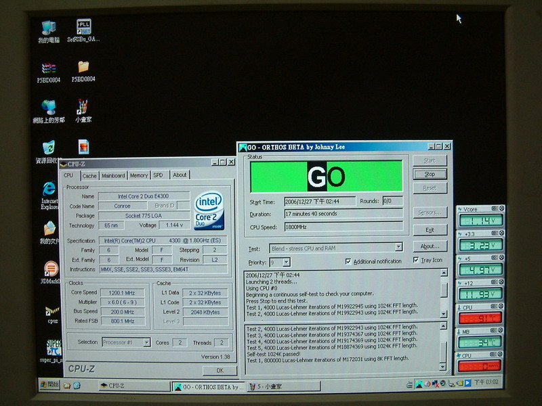This screenshot has height=406, width=542.
Task: Open the Processor #1 selection dropdown
Action: click(146, 342)
